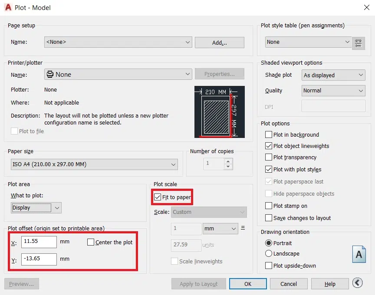Open the What to plot dropdown
Screen dimensions: 375x295
pyautogui.click(x=36, y=208)
